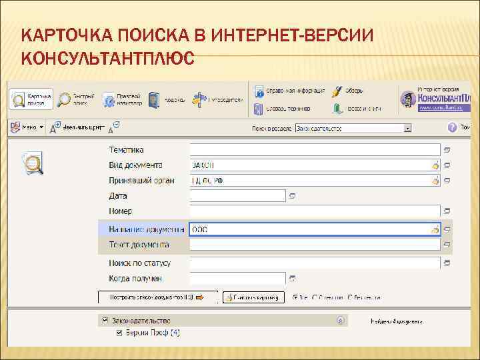Open Карточка поиска in the toolbar
480x360 pixels.
(31, 99)
